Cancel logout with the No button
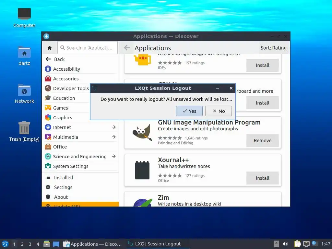This screenshot has height=249, width=332. point(218,111)
